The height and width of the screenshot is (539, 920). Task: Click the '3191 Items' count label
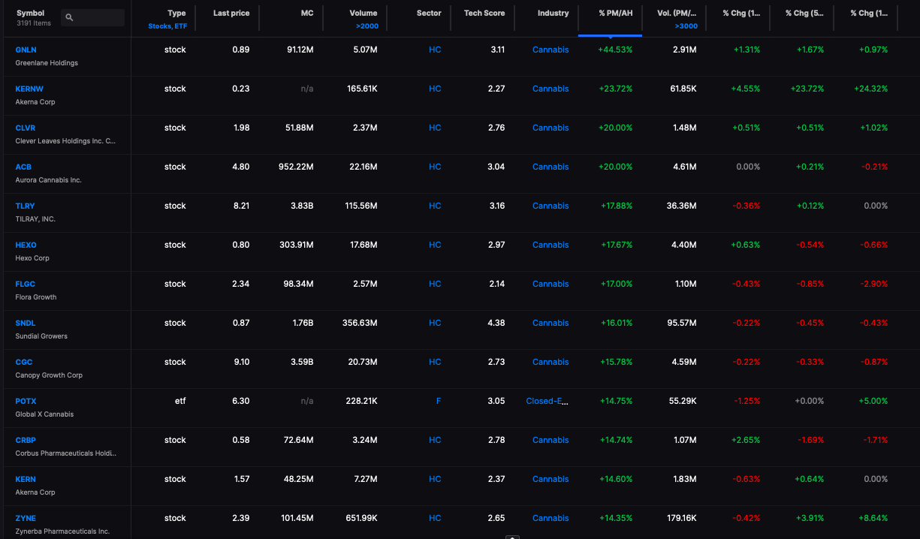tap(34, 24)
